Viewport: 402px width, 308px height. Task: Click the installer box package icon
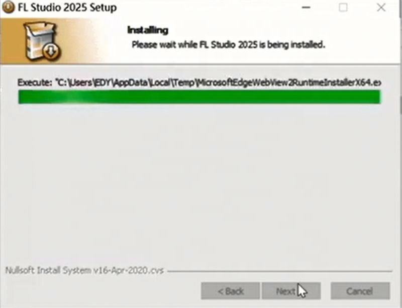pos(42,41)
